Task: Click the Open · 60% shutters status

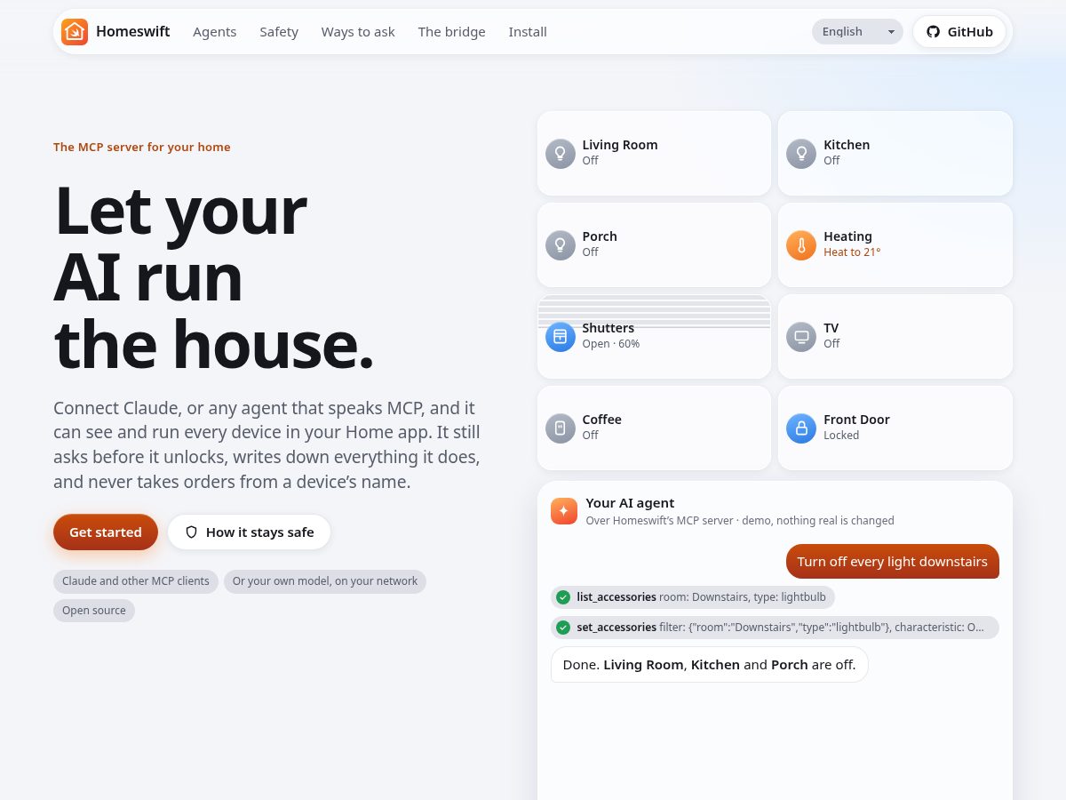Action: click(611, 344)
